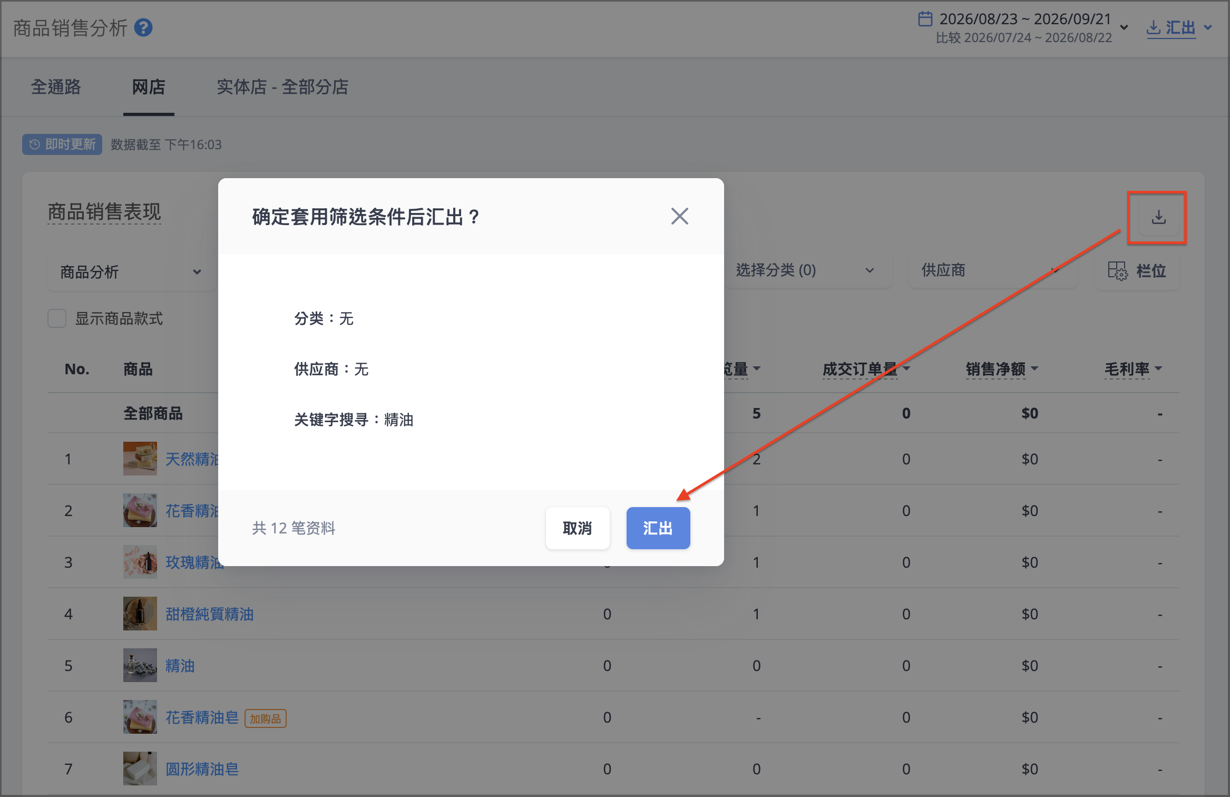Switch to the 实体店 - 全部分店 tab

282,87
